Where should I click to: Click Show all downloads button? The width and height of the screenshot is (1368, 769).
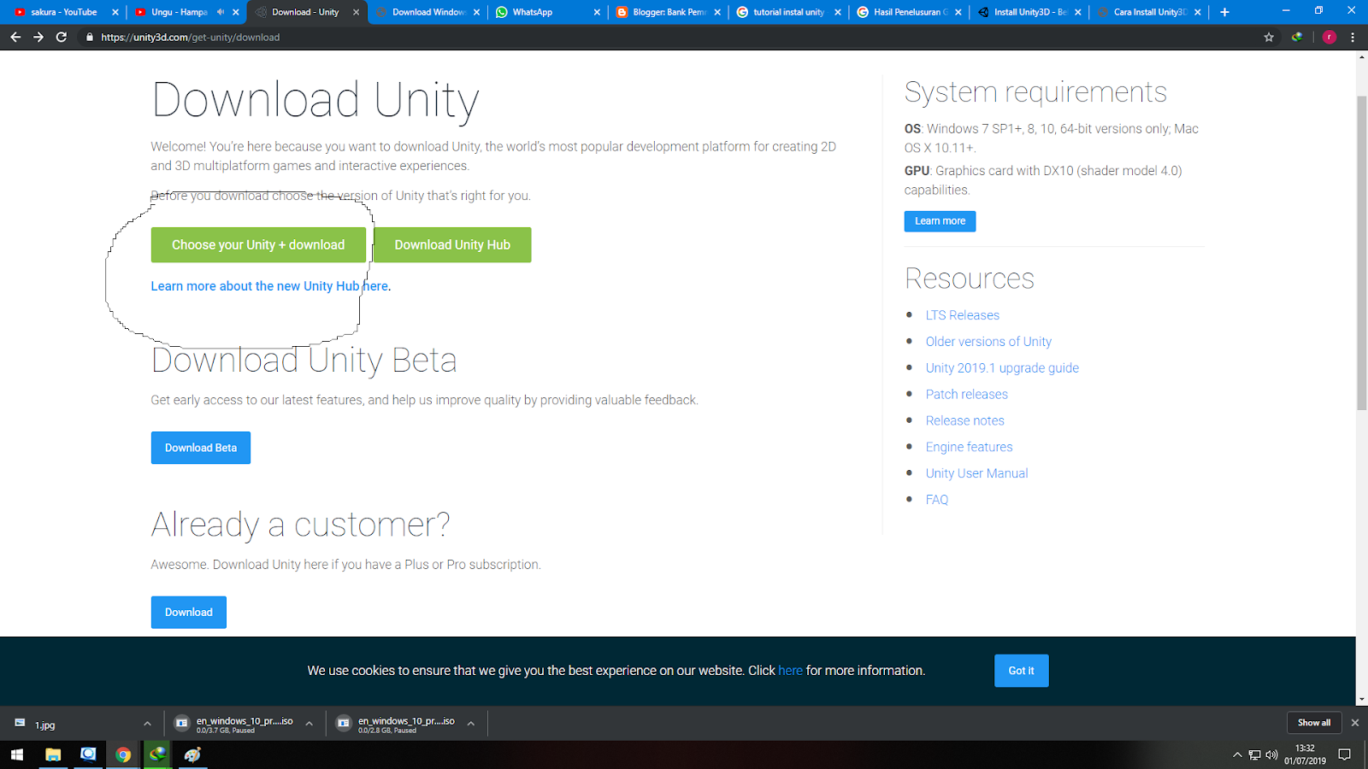[1314, 723]
